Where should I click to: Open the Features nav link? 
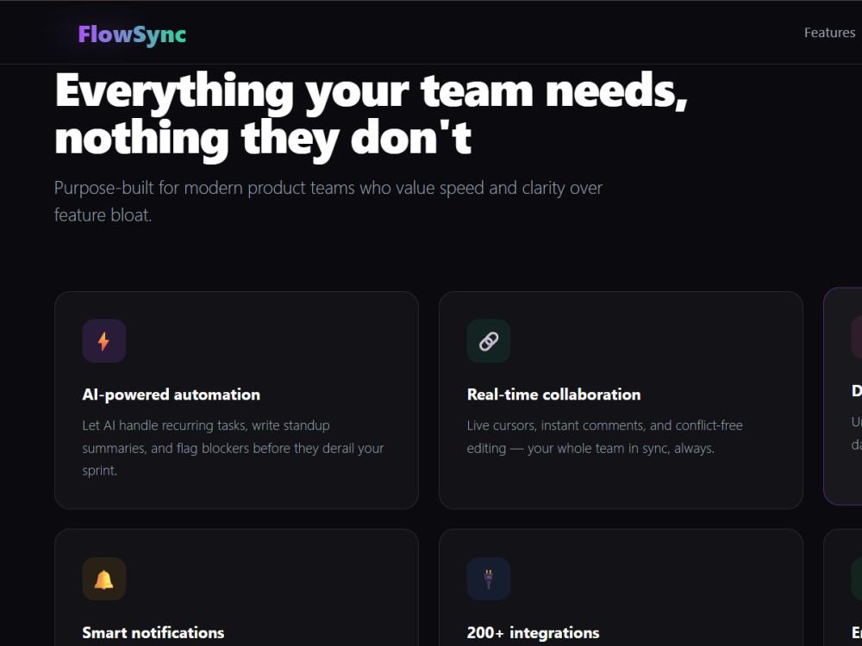(829, 33)
